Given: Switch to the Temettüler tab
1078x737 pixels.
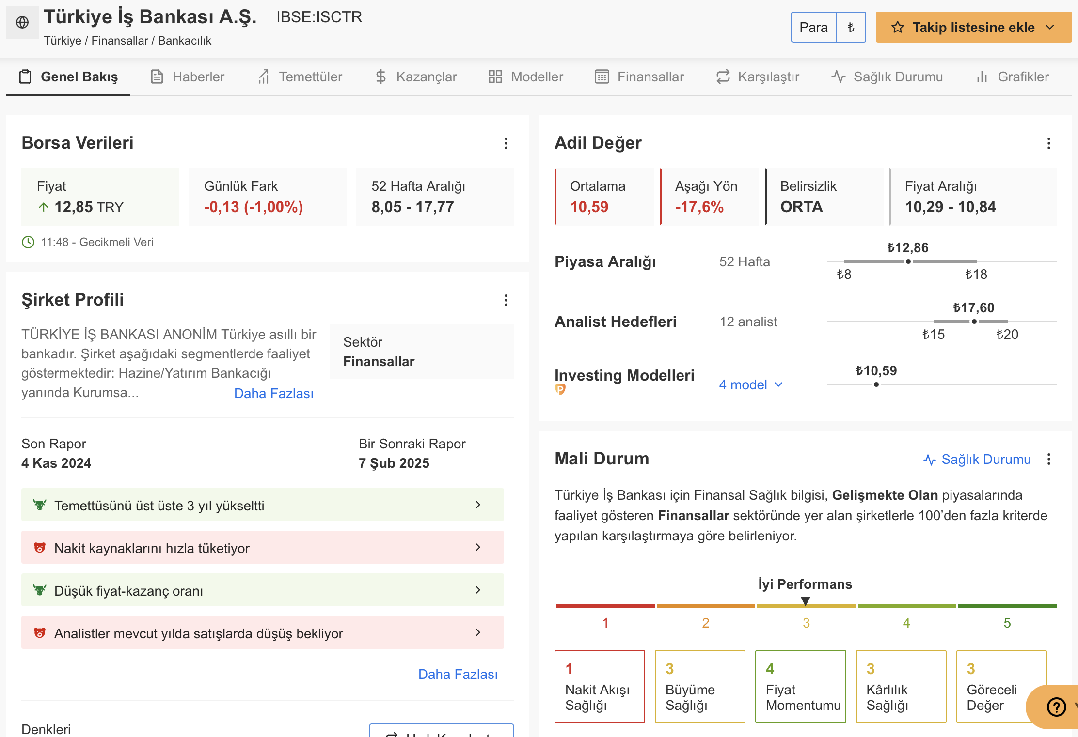Looking at the screenshot, I should [x=300, y=77].
